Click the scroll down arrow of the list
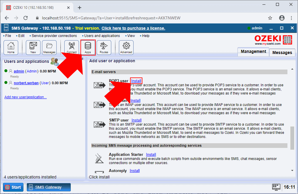The image size is (298, 194). click(x=292, y=171)
